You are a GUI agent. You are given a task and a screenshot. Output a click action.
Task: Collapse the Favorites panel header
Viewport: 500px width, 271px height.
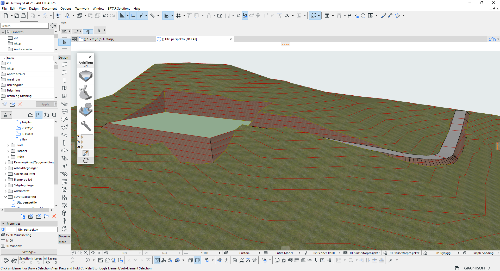pyautogui.click(x=3, y=32)
